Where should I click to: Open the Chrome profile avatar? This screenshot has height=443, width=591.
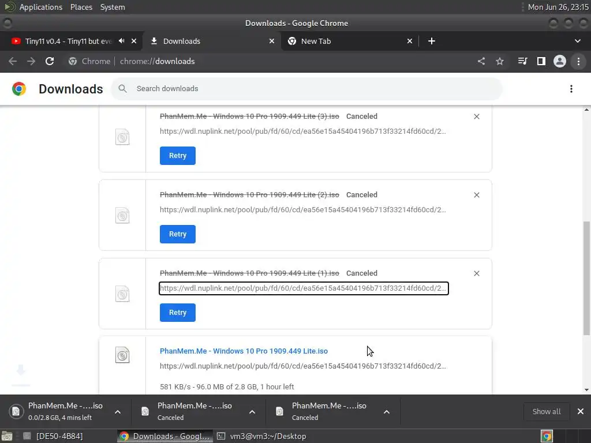[560, 61]
